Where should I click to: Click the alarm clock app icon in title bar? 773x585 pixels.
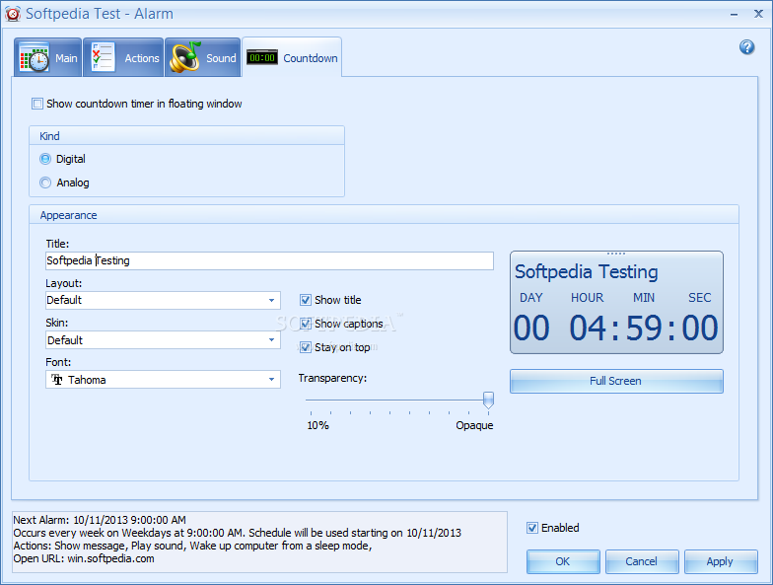pos(12,14)
